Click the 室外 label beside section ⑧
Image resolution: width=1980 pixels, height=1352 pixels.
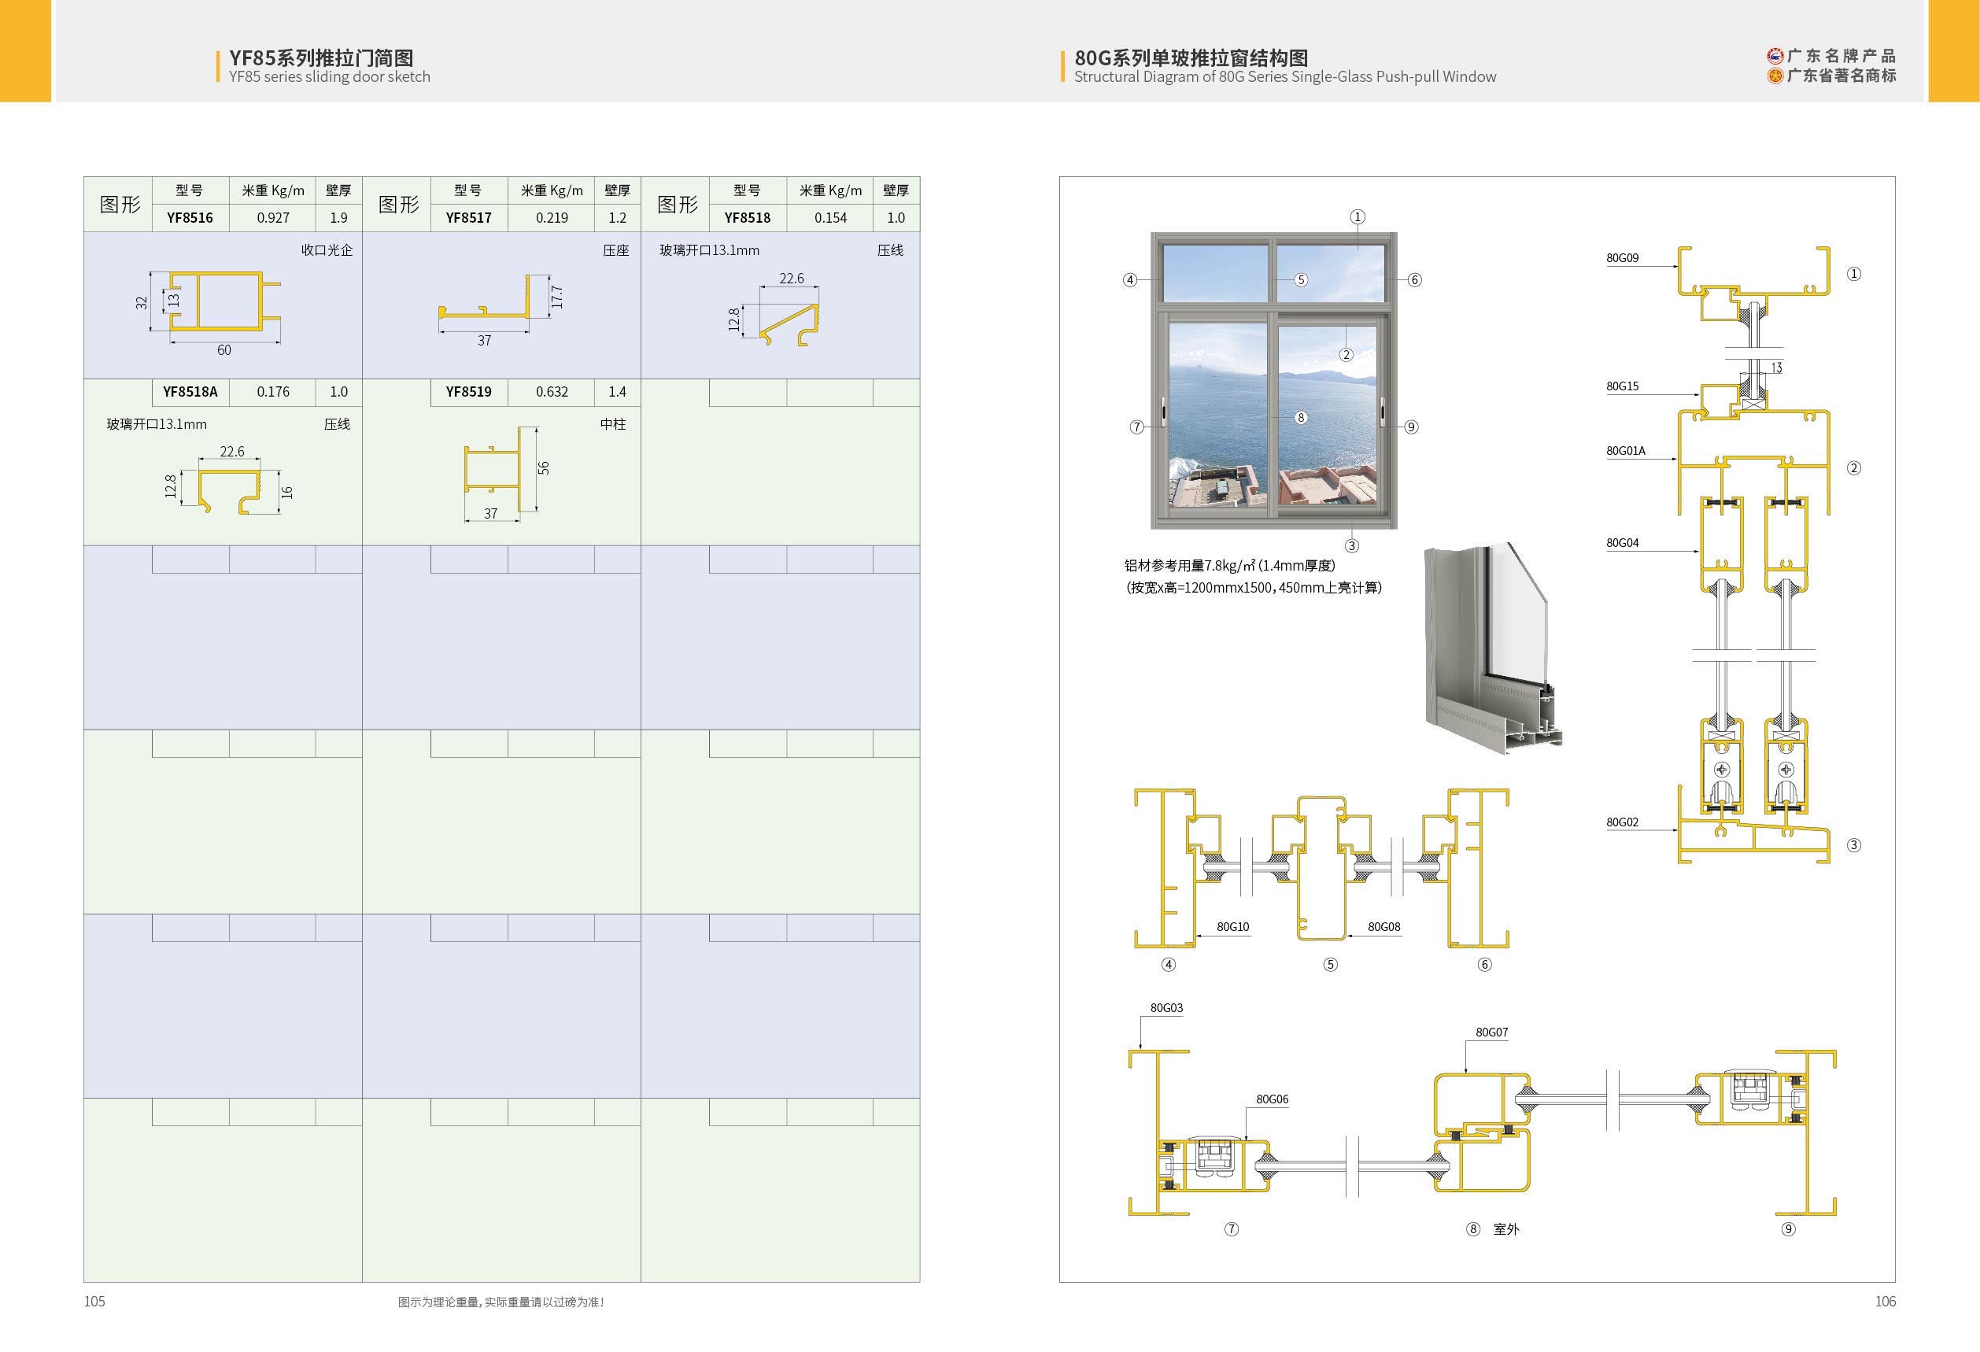[x=1506, y=1229]
